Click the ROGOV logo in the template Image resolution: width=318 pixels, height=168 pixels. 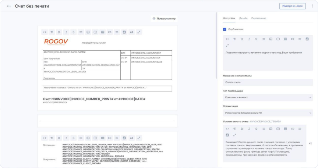56,42
